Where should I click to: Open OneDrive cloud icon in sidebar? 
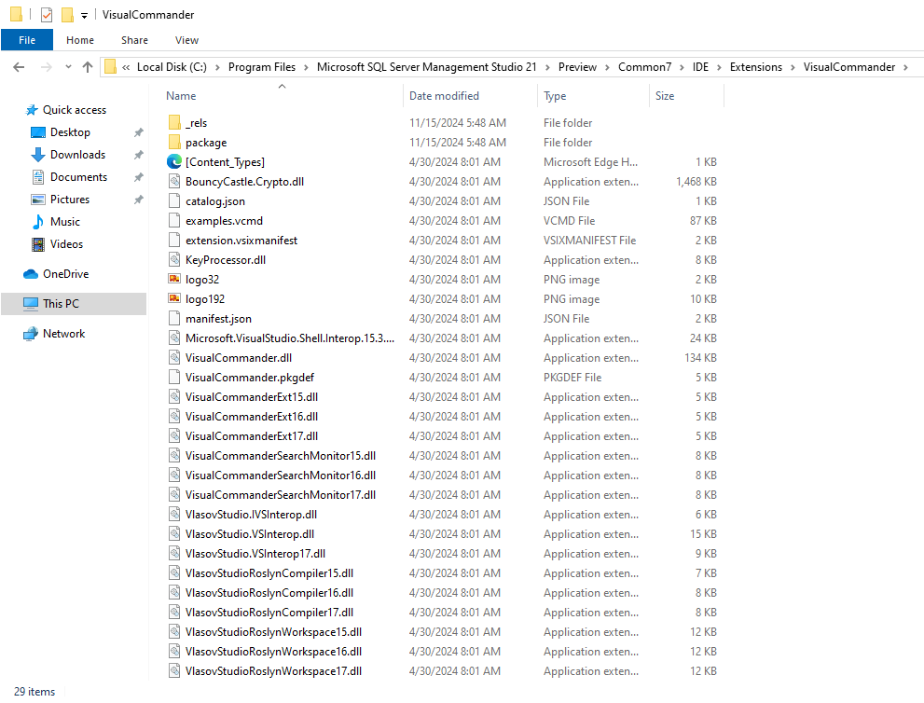pos(31,274)
